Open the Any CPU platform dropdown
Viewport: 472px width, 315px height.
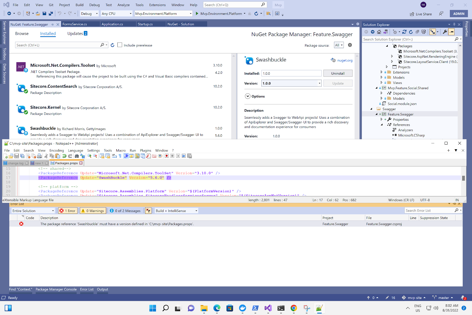[117, 14]
